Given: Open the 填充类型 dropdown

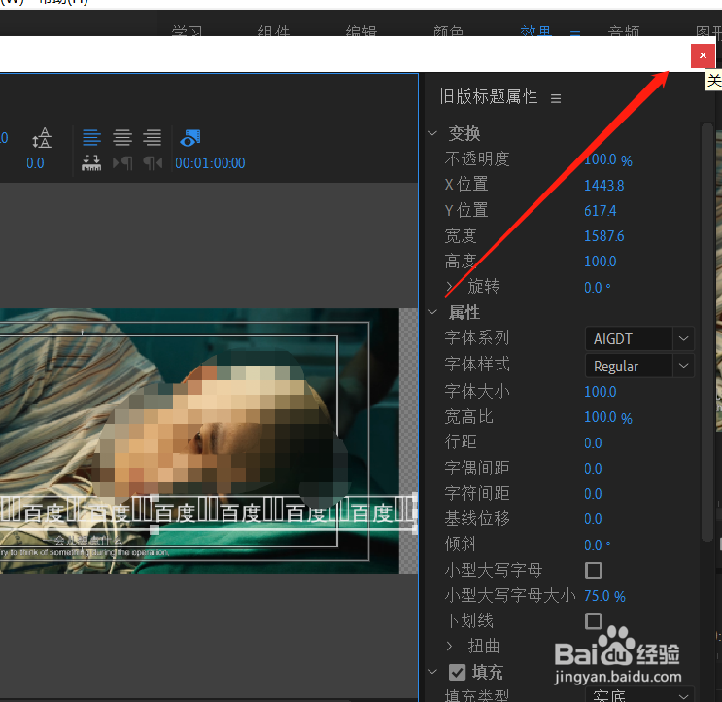Looking at the screenshot, I should point(639,694).
